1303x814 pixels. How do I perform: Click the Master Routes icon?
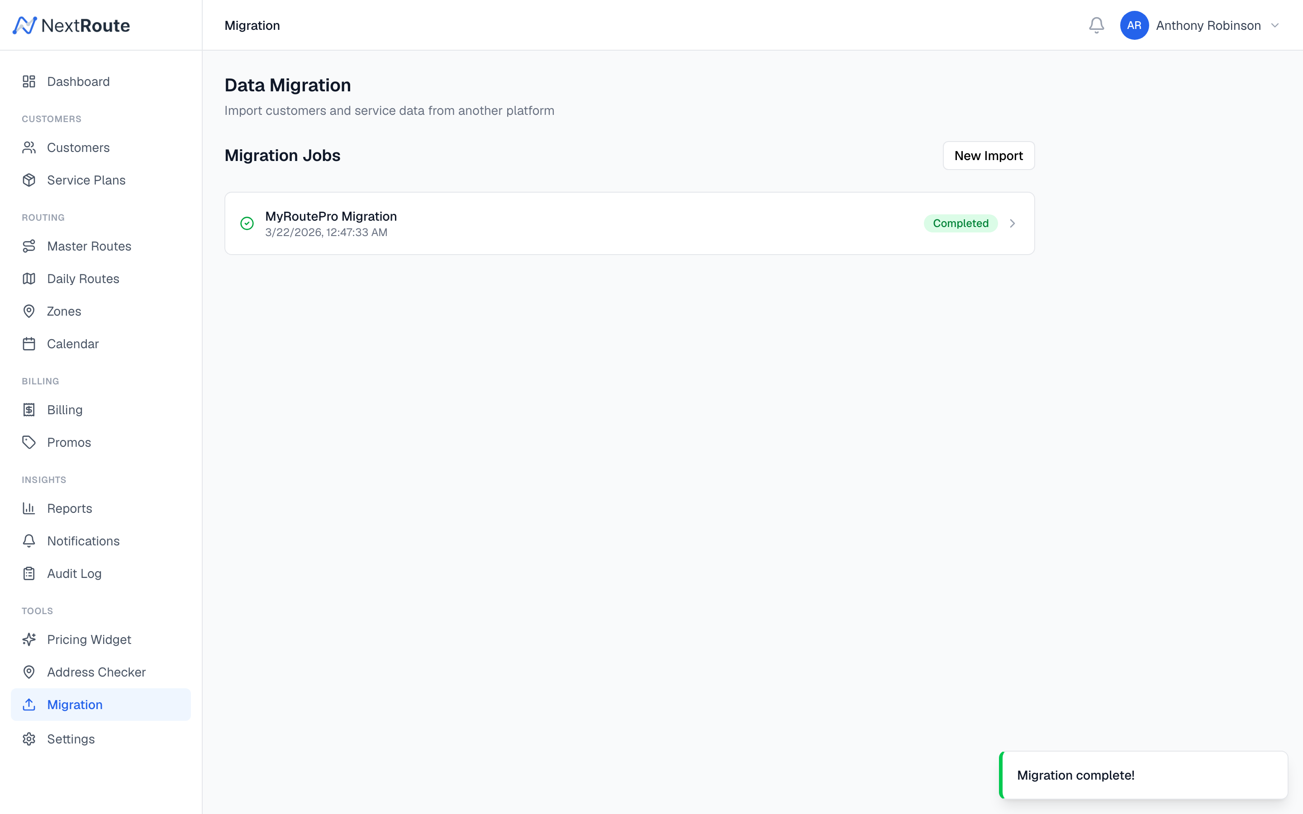tap(29, 246)
